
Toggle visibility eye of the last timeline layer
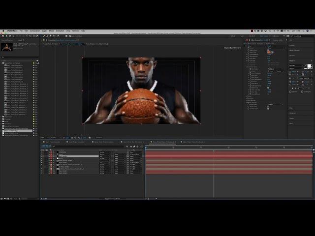pos(41,173)
